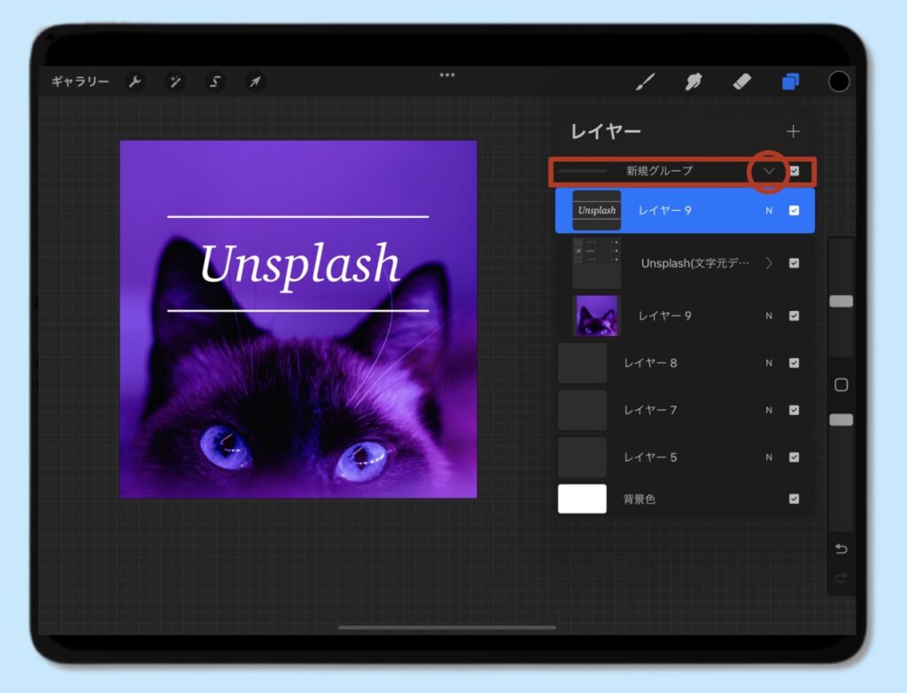
Task: Tap the empty thumbnail of レイヤー 7
Action: (582, 410)
